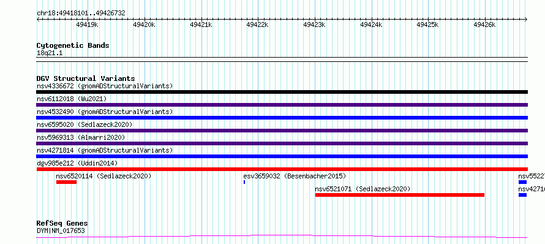
Task: Click the 49424k ruler tick label
Action: [371, 25]
